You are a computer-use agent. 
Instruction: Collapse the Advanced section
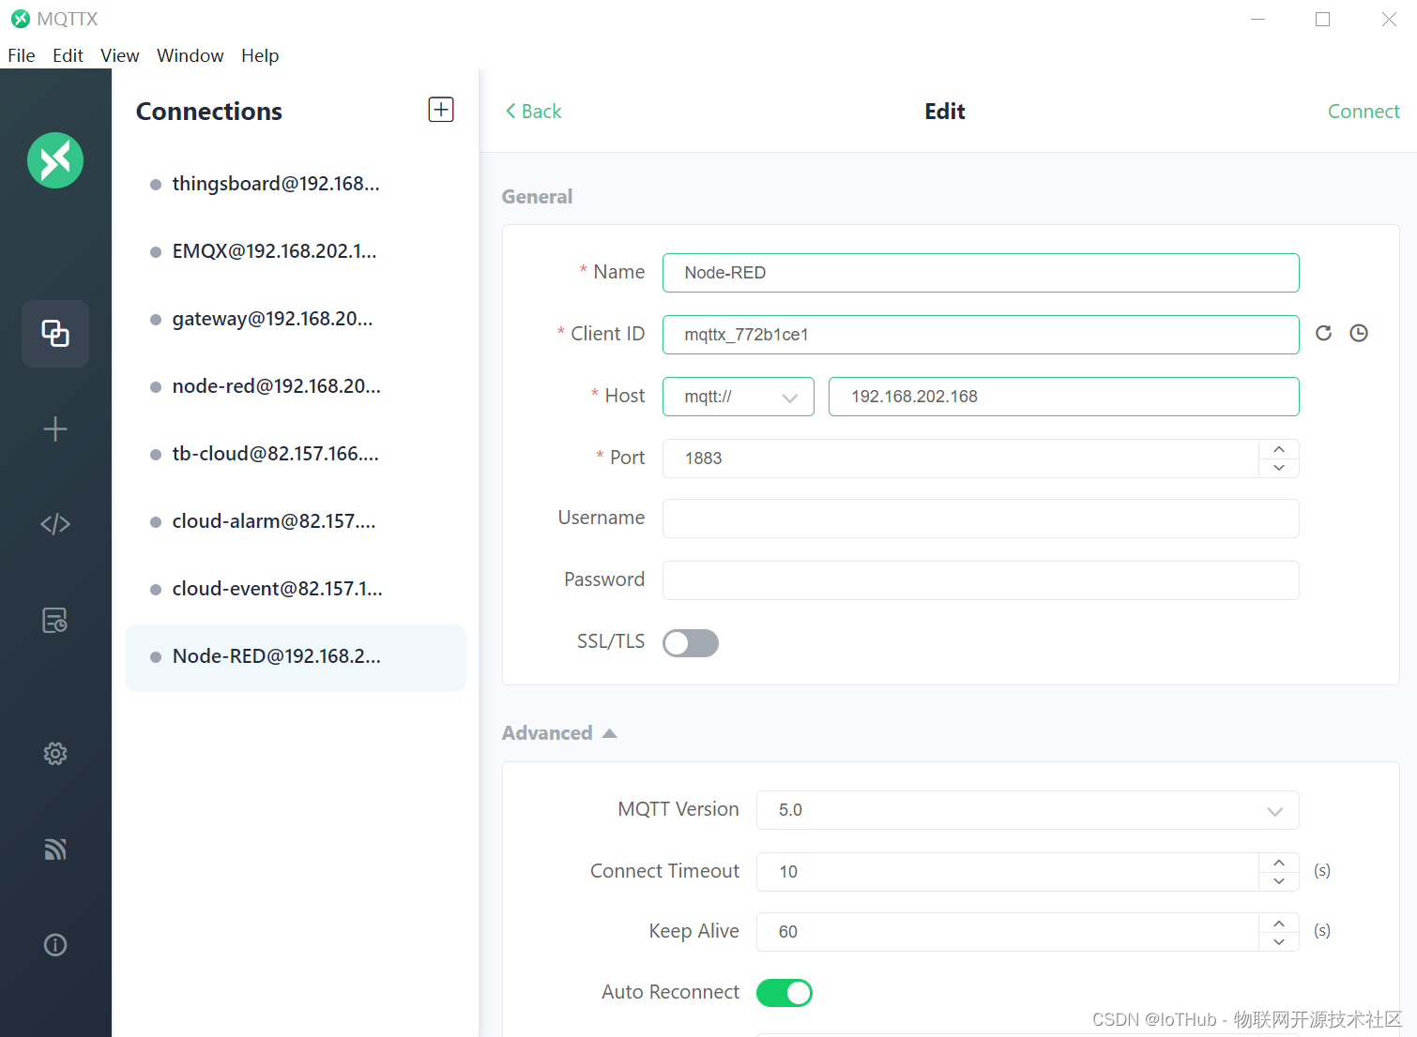(x=558, y=733)
